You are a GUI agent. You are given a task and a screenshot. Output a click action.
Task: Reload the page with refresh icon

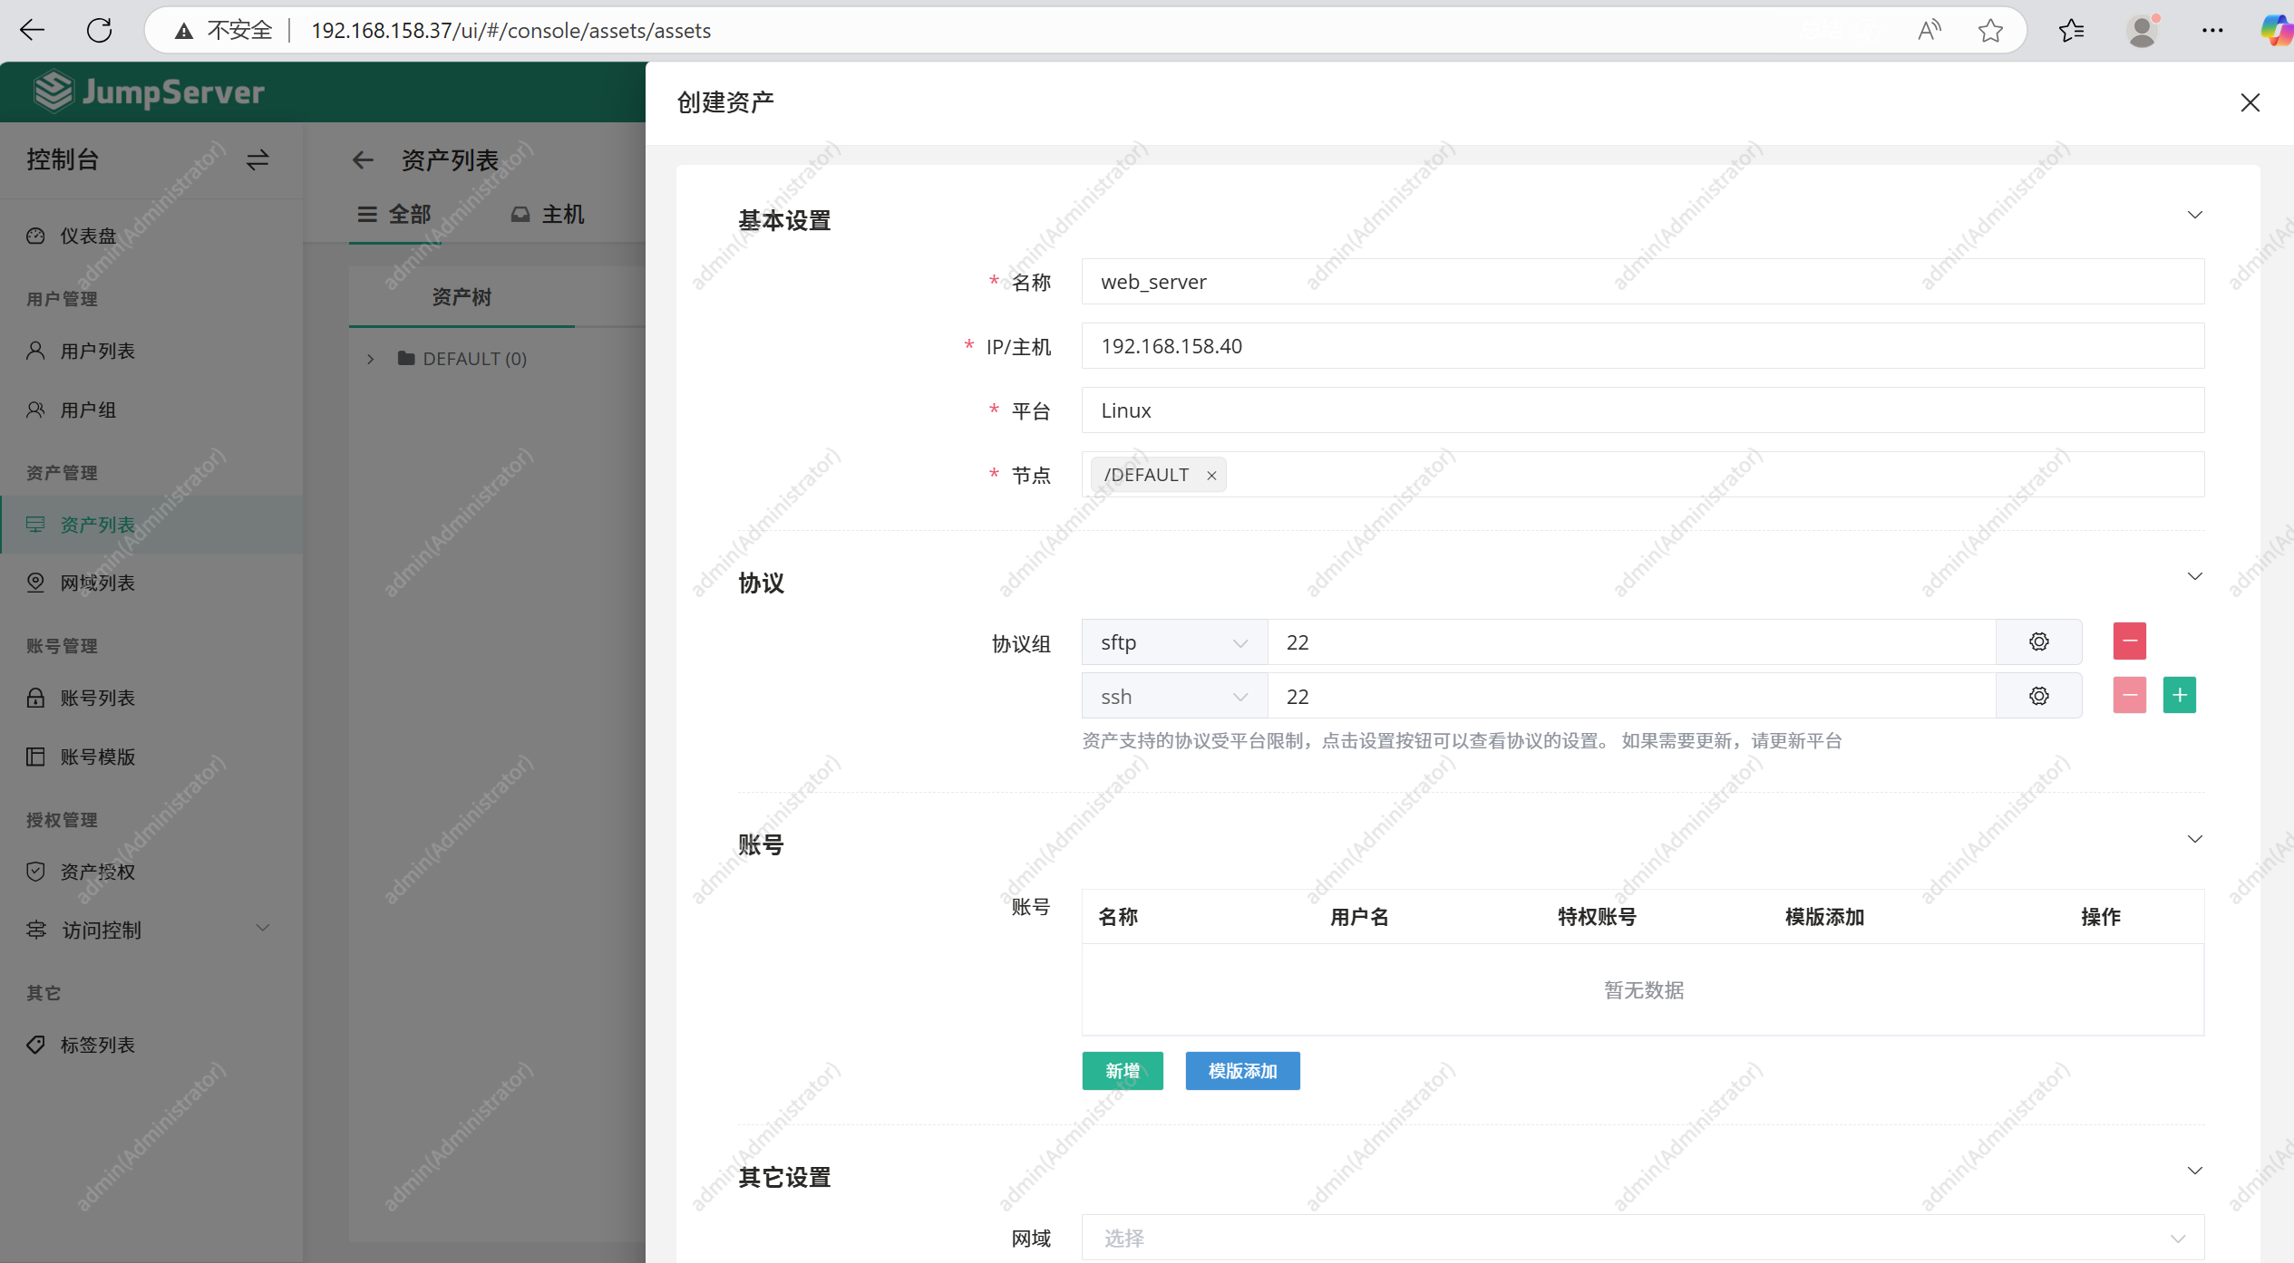[x=100, y=31]
